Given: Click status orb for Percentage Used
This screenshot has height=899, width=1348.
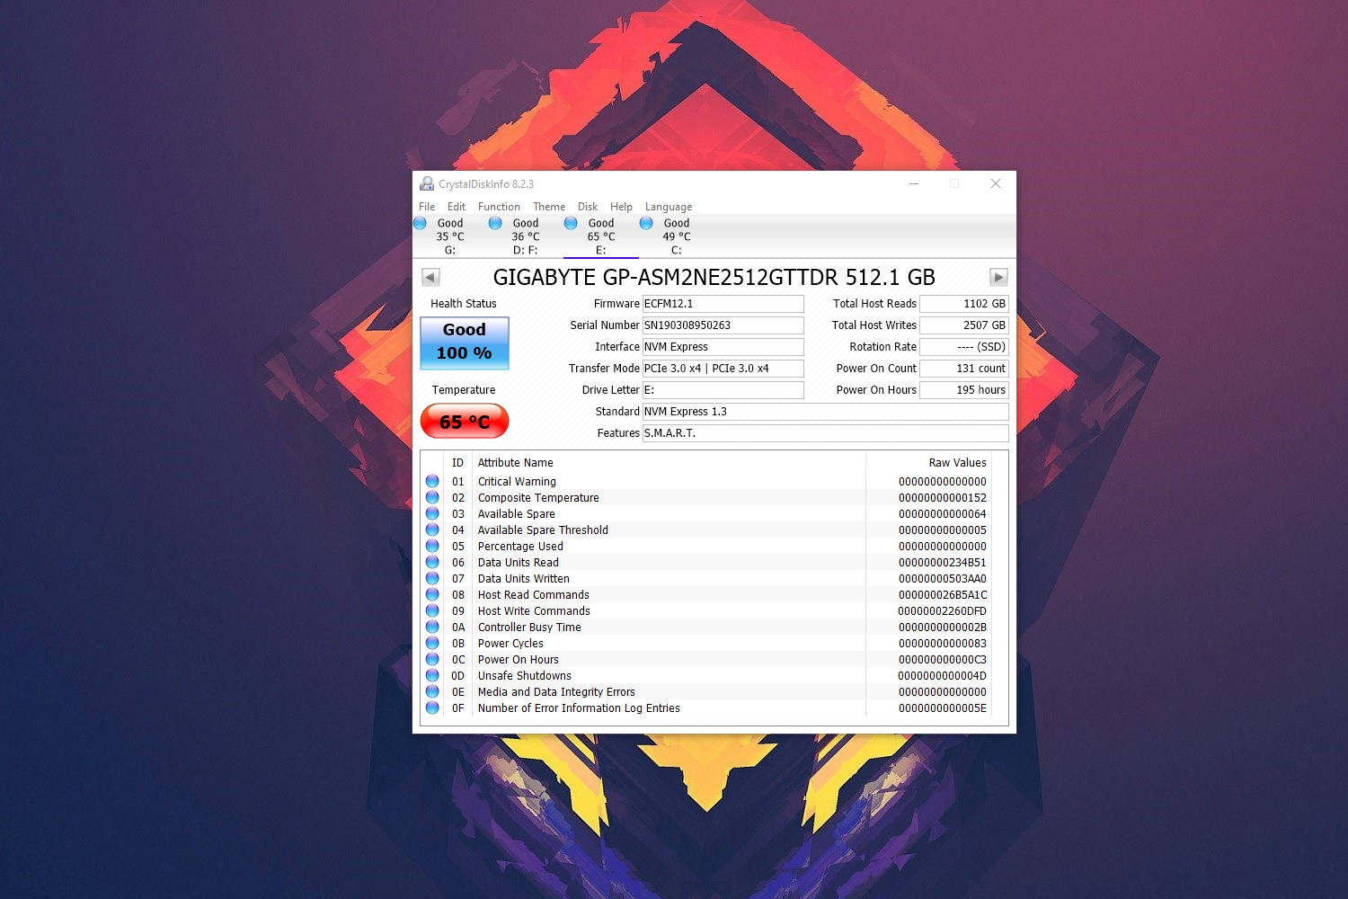Looking at the screenshot, I should click(x=432, y=546).
